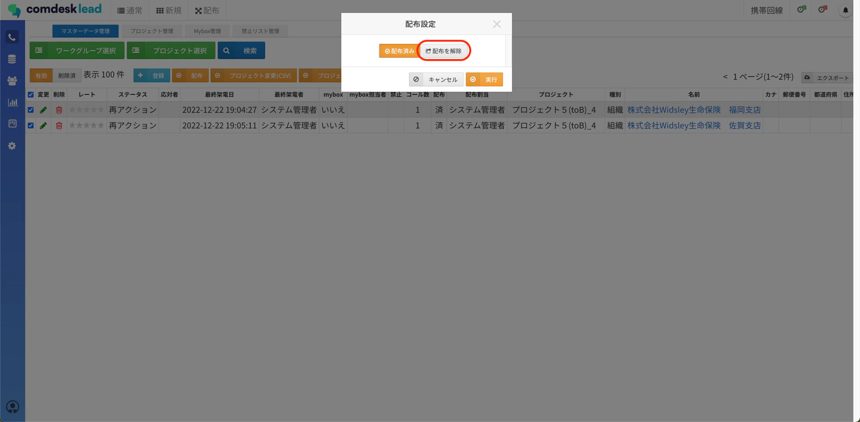Open the bar chart reports icon
Viewport: 860px width, 422px height.
(x=13, y=102)
